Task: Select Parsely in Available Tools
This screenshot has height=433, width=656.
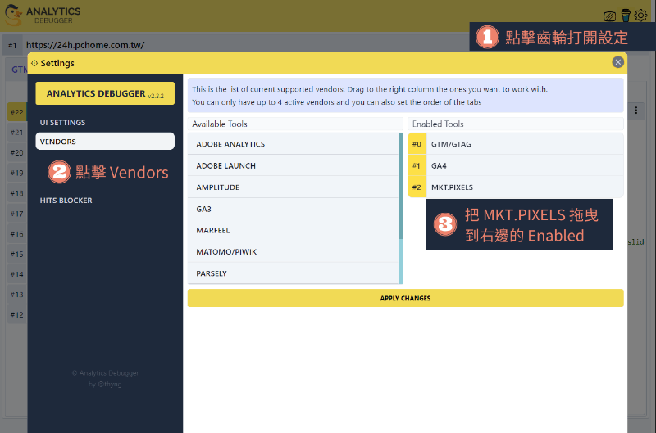Action: (293, 273)
